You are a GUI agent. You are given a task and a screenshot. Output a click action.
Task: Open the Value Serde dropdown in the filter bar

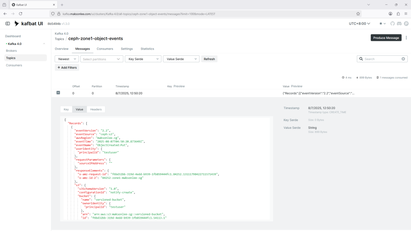[181, 59]
